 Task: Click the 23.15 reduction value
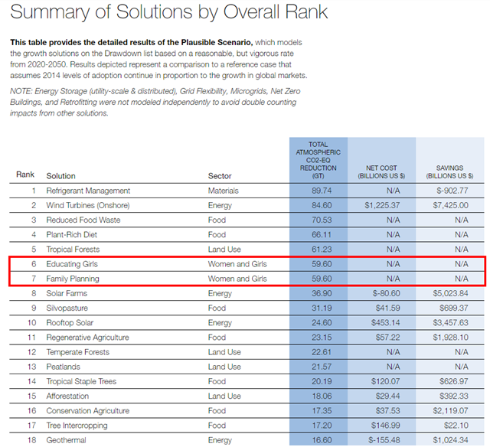coord(322,338)
